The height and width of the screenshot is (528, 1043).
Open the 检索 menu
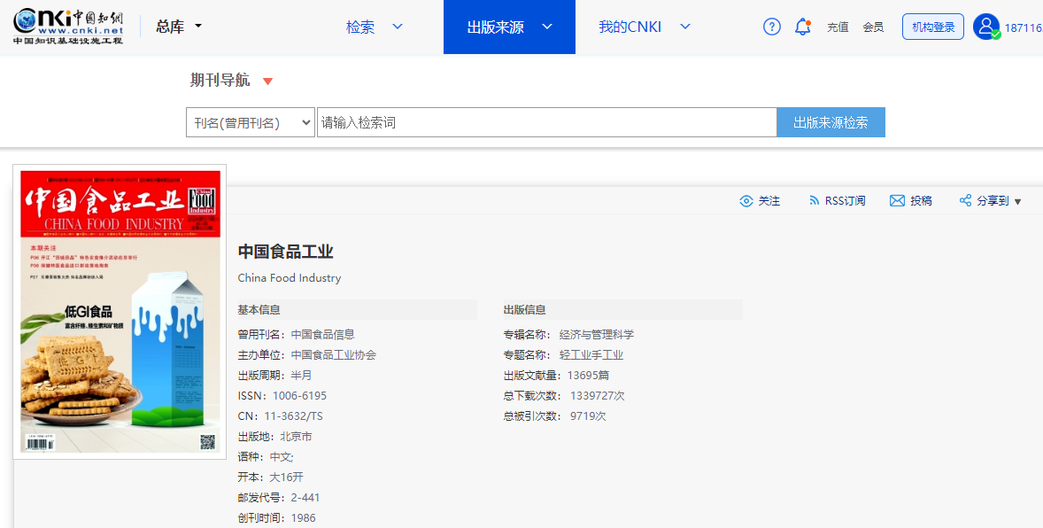click(360, 27)
